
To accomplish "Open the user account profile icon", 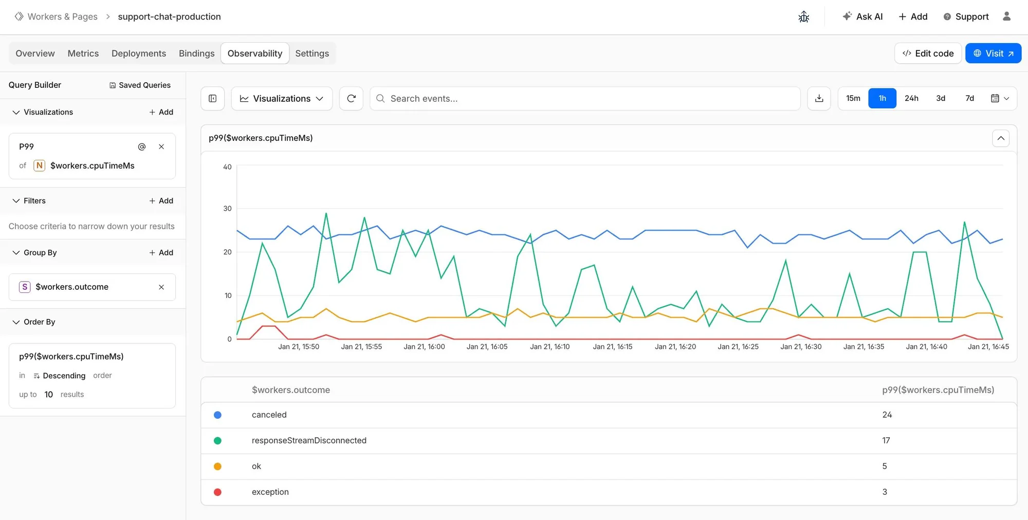I will coord(1006,16).
